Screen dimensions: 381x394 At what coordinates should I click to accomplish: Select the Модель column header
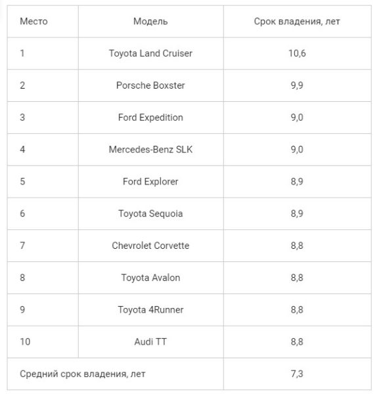click(x=150, y=22)
